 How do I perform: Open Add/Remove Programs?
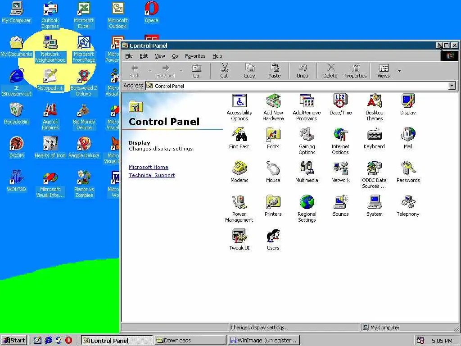(307, 107)
